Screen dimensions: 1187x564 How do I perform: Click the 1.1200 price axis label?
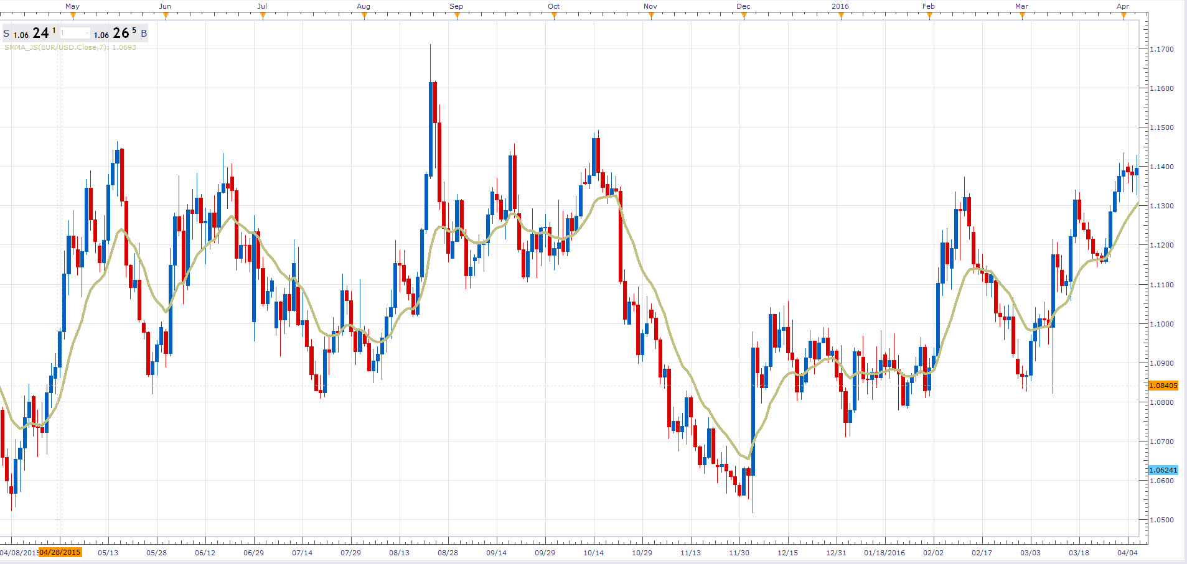1161,245
